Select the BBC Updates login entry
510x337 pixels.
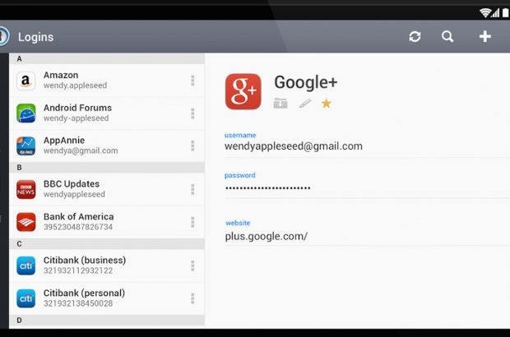pyautogui.click(x=107, y=190)
